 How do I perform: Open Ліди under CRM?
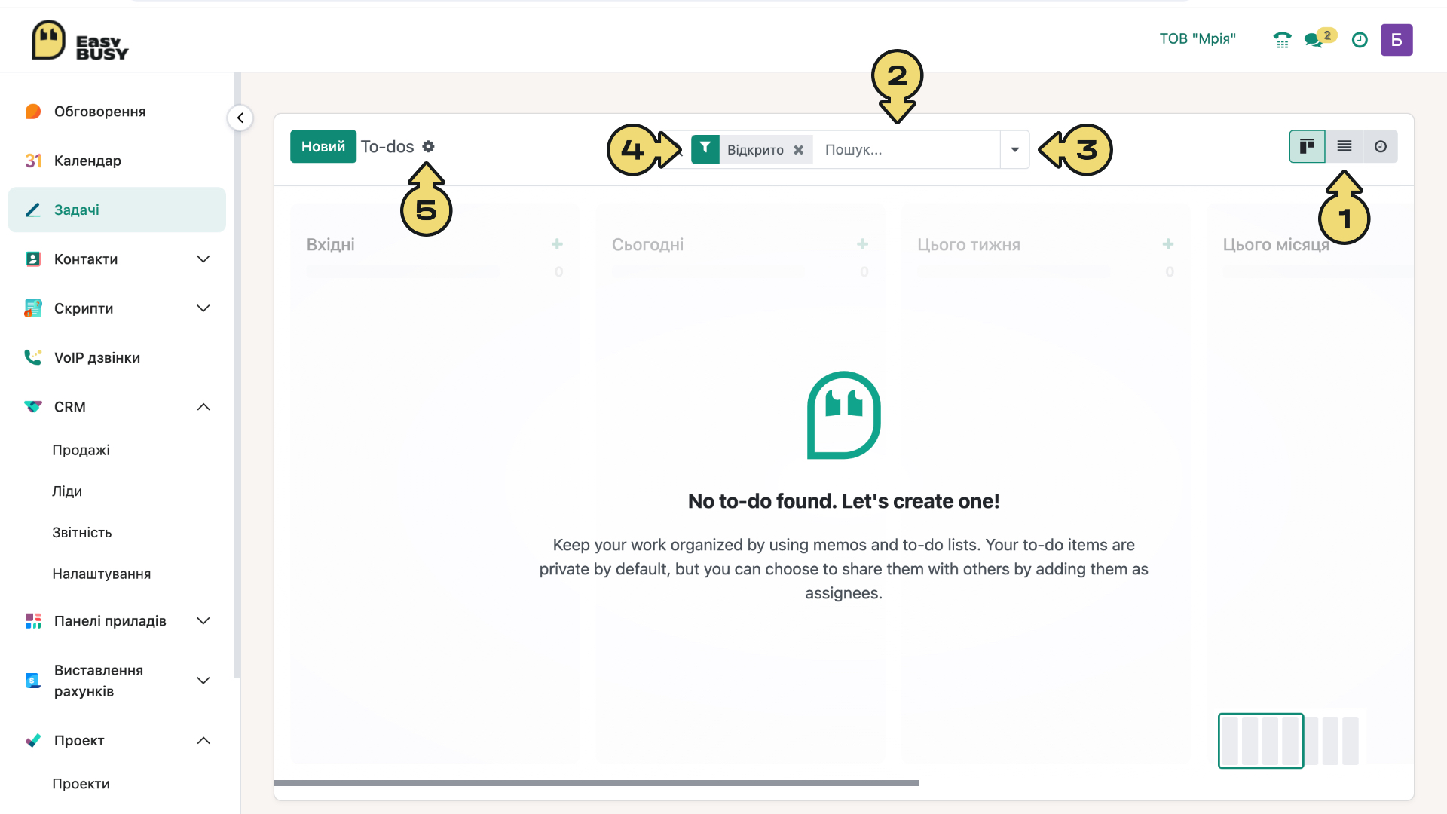pyautogui.click(x=67, y=491)
